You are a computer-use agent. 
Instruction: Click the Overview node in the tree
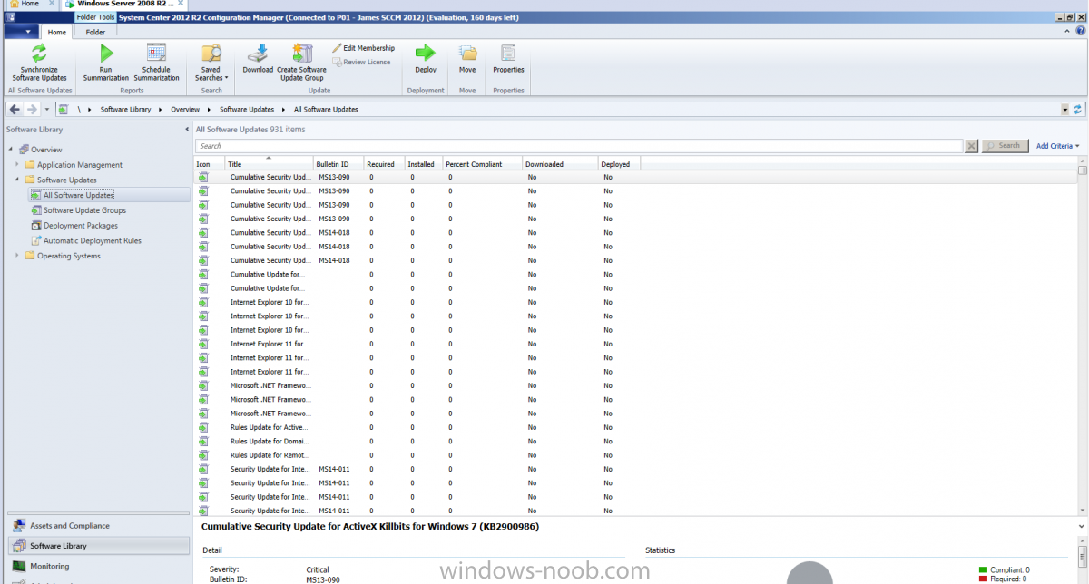(46, 150)
